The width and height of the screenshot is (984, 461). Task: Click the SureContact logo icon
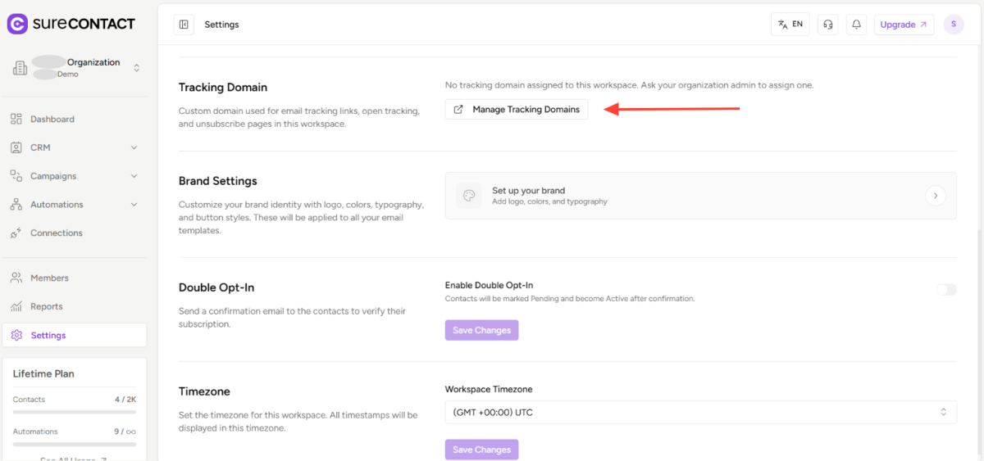click(17, 24)
